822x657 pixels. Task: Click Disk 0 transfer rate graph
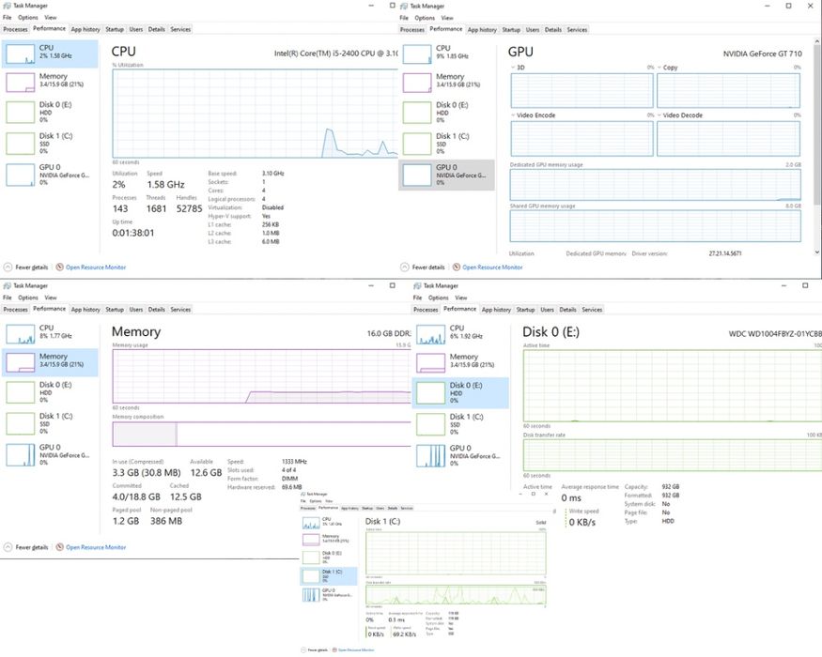[x=673, y=455]
